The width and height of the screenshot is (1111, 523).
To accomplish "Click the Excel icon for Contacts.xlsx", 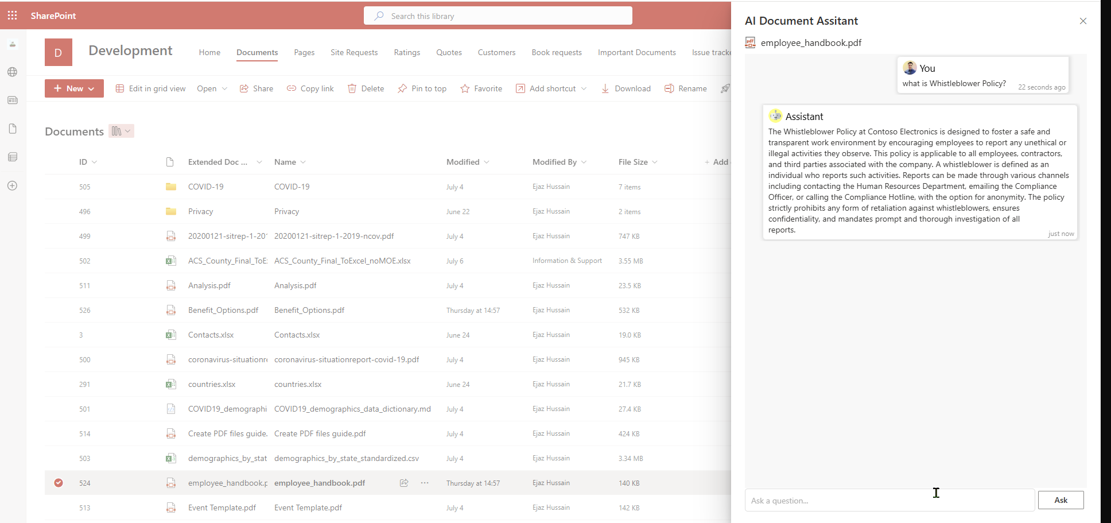I will 171,335.
